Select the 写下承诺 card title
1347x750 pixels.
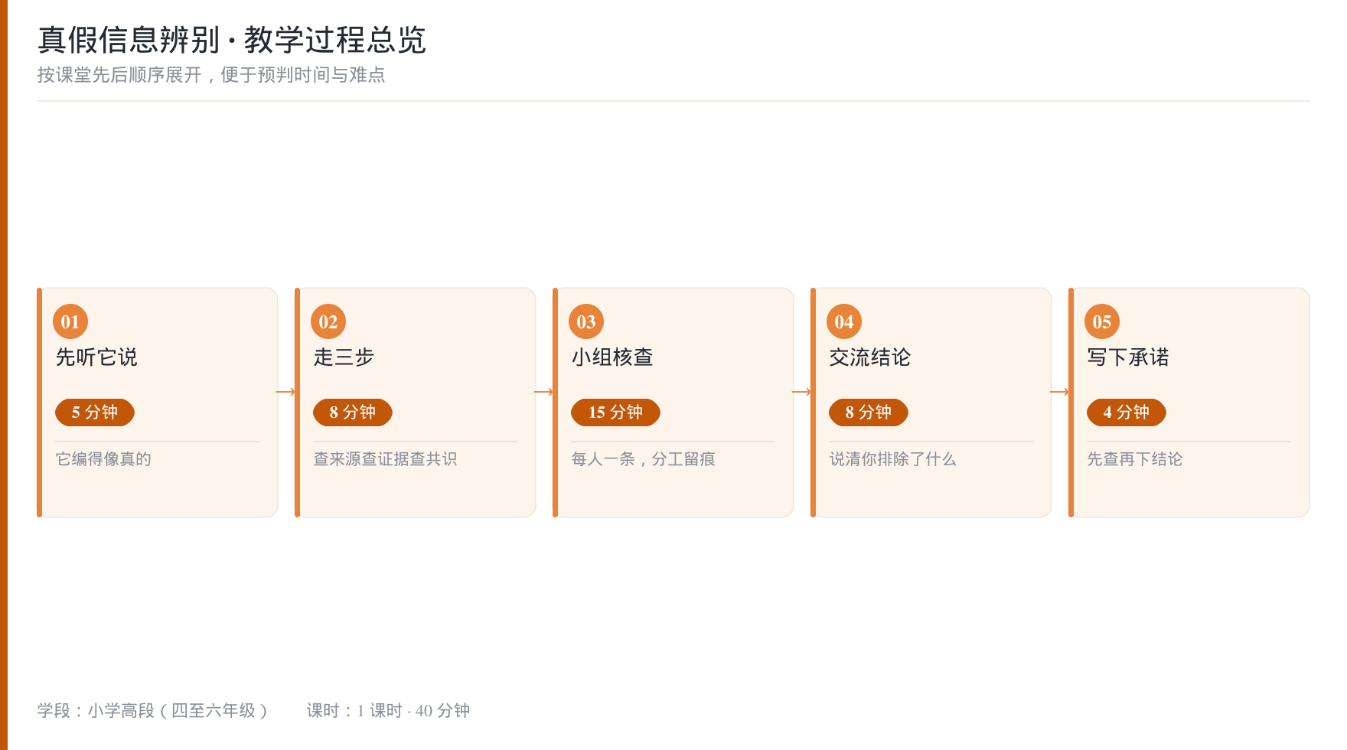click(1128, 357)
